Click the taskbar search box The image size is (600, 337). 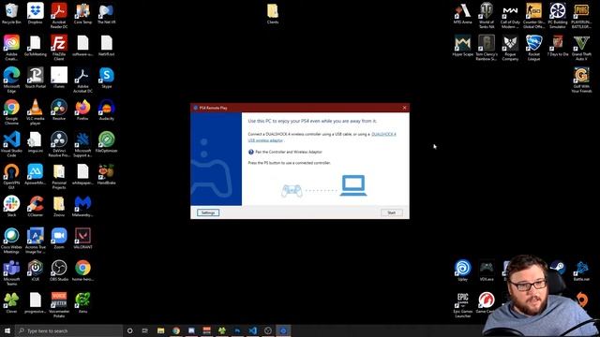tap(68, 330)
